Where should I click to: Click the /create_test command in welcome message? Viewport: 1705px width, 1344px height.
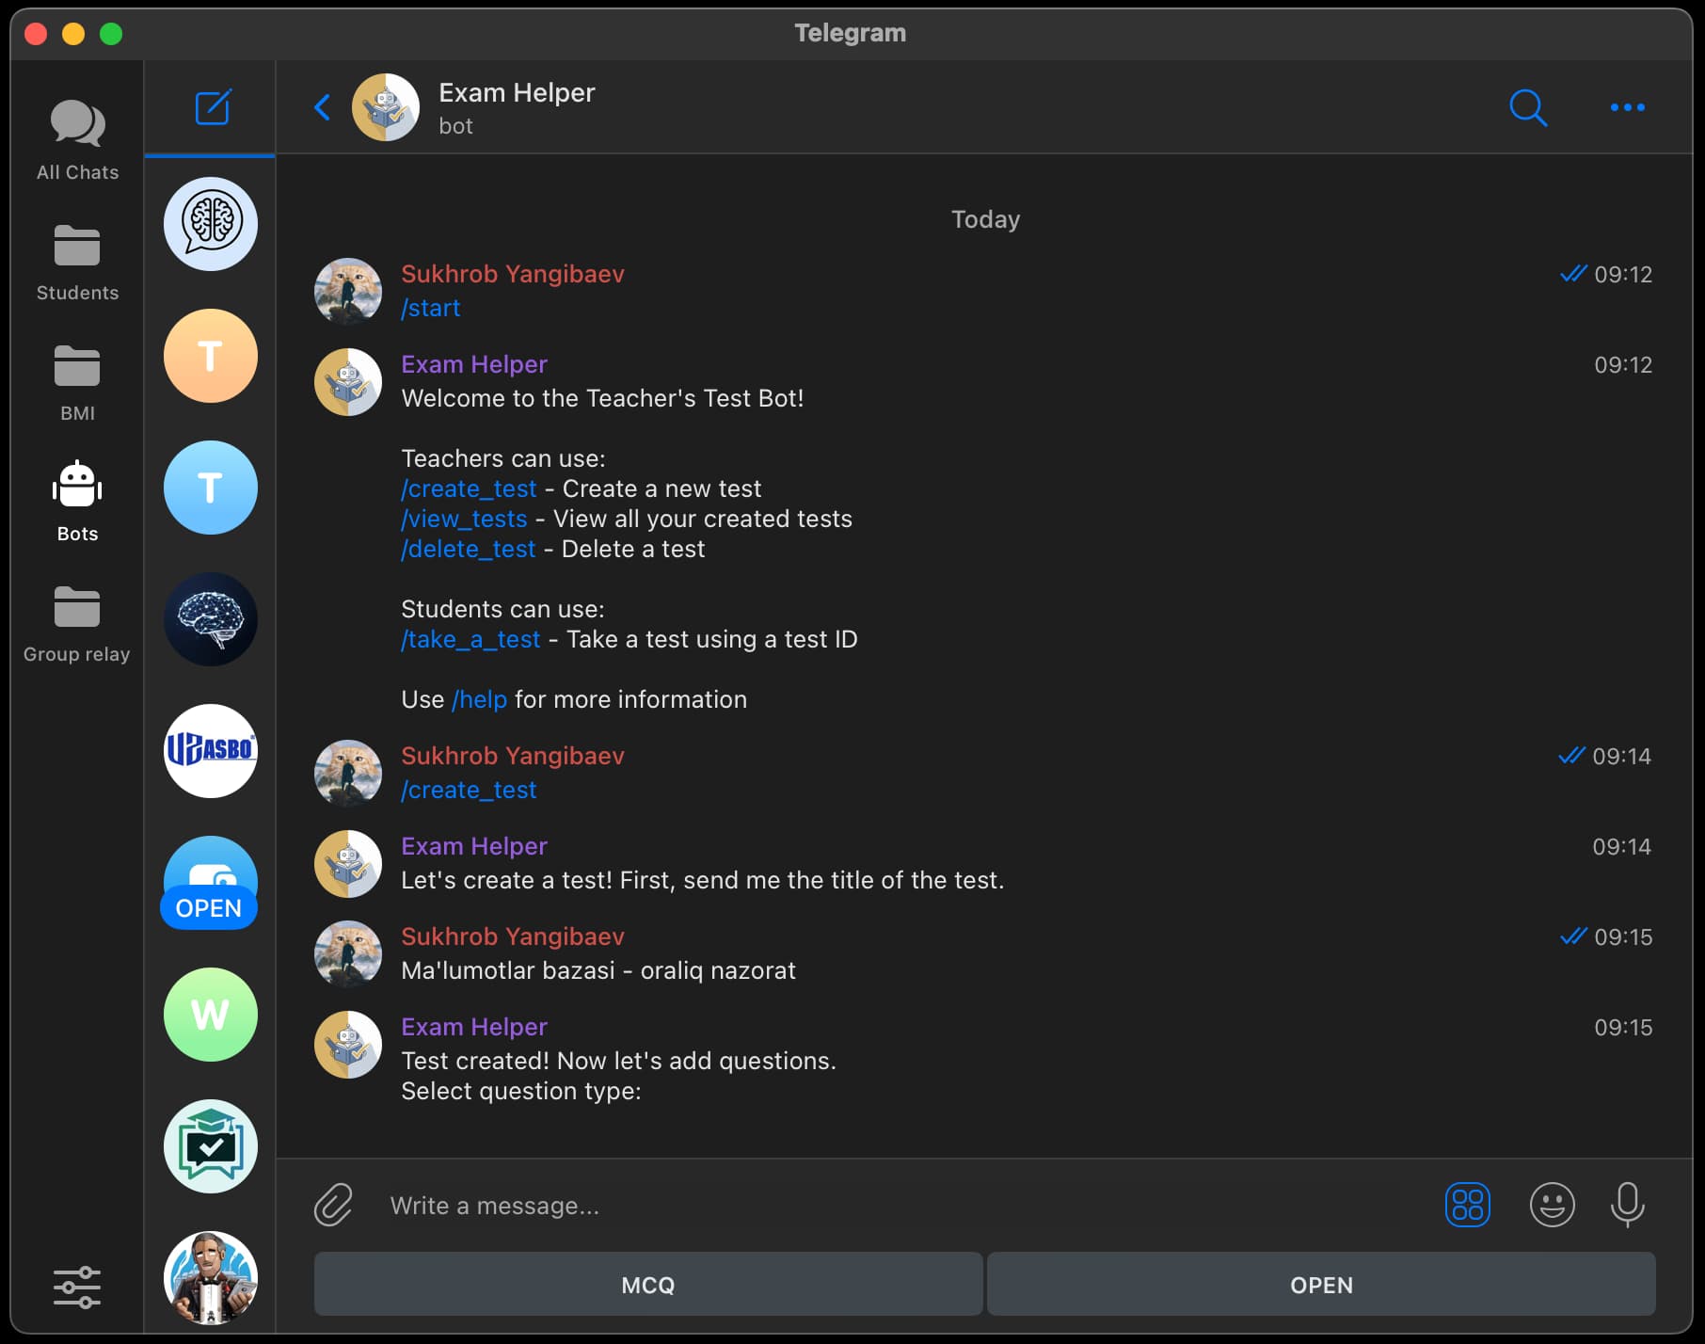coord(469,488)
